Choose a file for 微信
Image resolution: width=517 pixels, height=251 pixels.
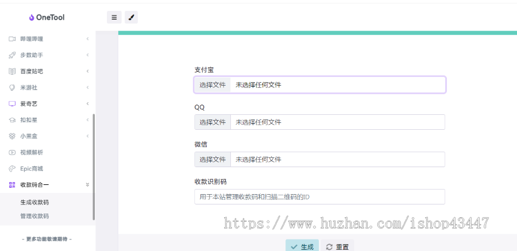pos(213,159)
